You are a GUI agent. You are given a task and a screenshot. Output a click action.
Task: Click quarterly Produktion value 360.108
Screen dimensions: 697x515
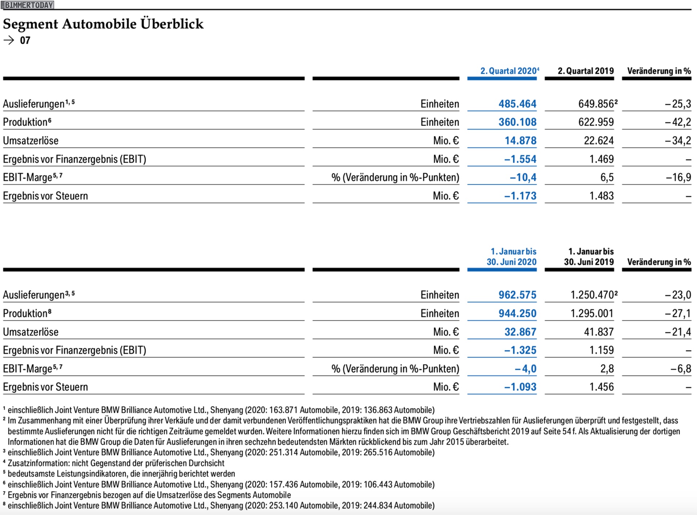(517, 122)
